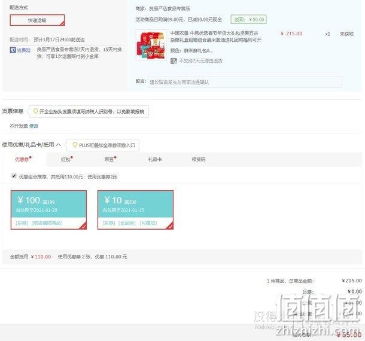The image size is (365, 341).
Task: Click the ¥215.00 product price text
Action: click(291, 34)
